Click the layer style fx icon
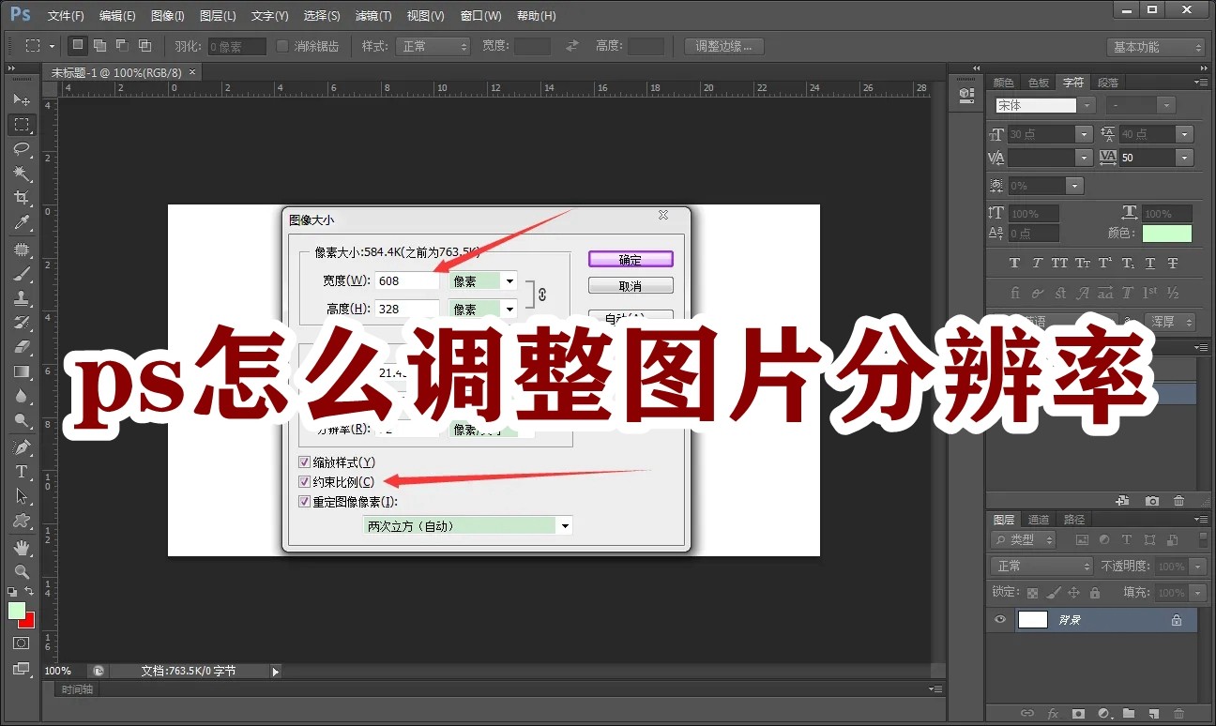This screenshot has width=1216, height=726. [x=1053, y=714]
